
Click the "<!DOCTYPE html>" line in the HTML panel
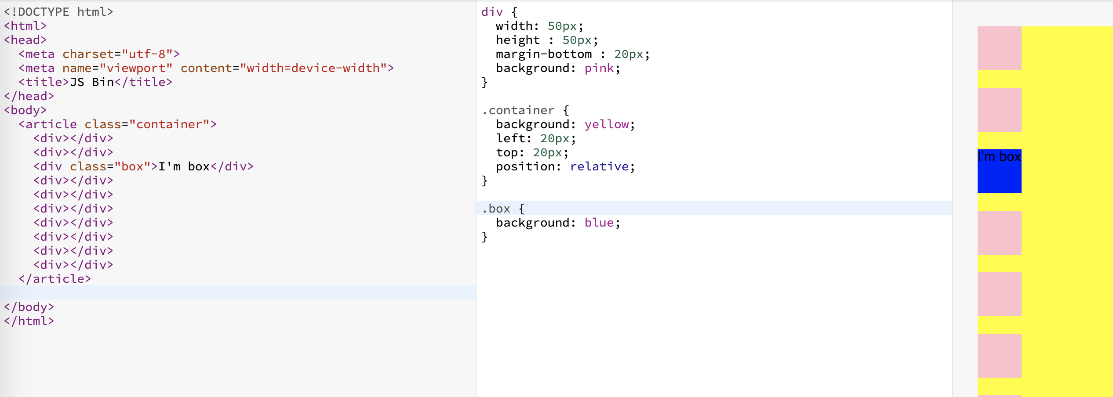point(58,12)
